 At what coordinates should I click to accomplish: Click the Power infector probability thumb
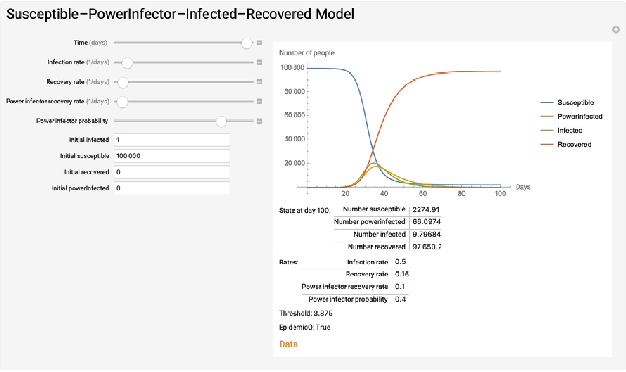[x=221, y=122]
